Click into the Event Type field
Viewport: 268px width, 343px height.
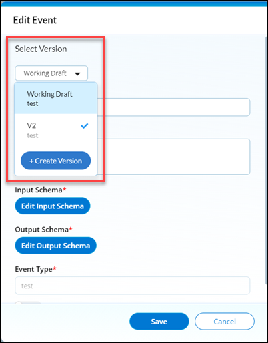[133, 286]
